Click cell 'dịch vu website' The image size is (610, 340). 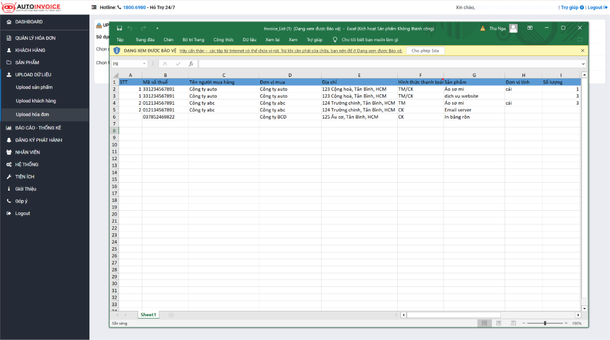[474, 96]
